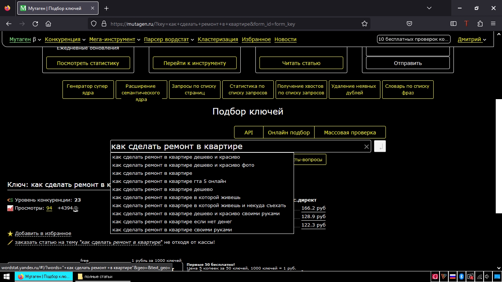502x282 pixels.
Task: Open Словарь по списку фраз tool
Action: pos(408,90)
